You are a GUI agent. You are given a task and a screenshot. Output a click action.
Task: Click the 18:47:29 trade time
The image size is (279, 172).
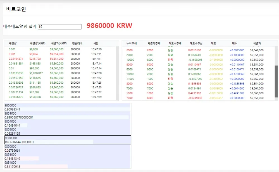click(x=96, y=97)
